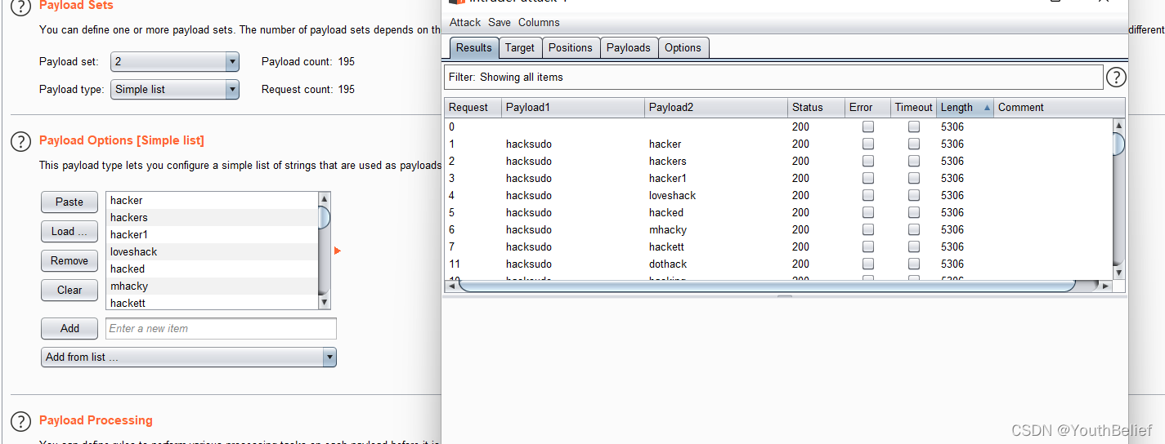Expand the Add from list dropdown
Viewport: 1165px width, 444px height.
pos(189,357)
